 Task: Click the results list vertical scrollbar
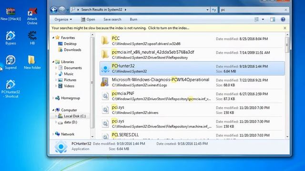point(287,45)
